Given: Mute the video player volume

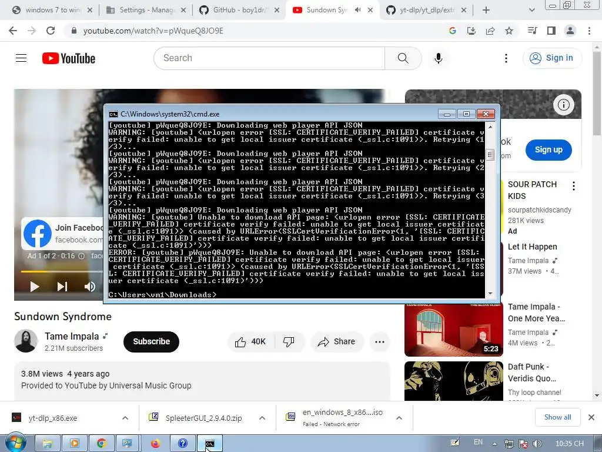Looking at the screenshot, I should pos(90,287).
